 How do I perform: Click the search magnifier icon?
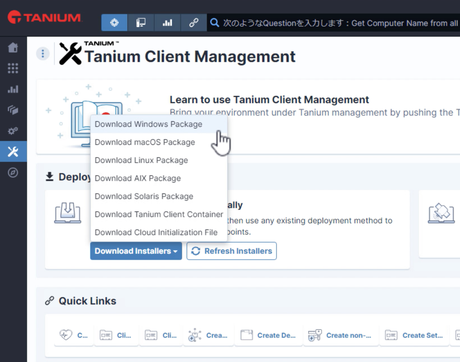point(215,23)
